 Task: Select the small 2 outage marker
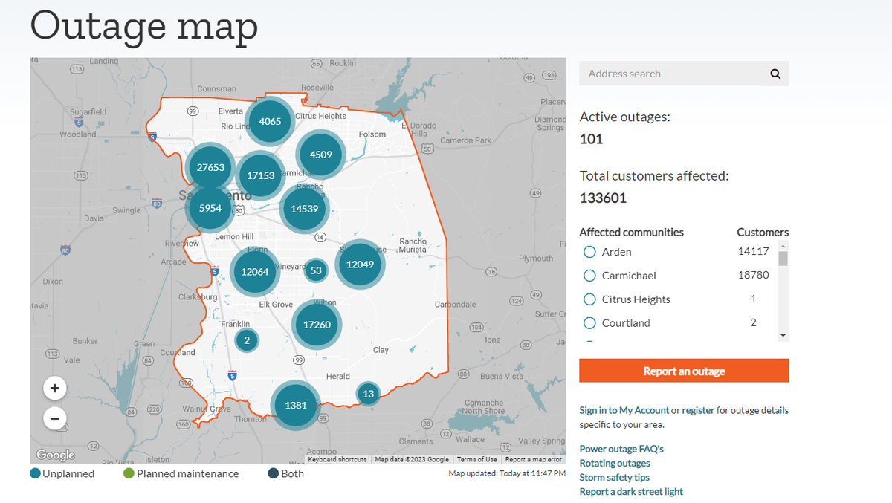point(247,341)
